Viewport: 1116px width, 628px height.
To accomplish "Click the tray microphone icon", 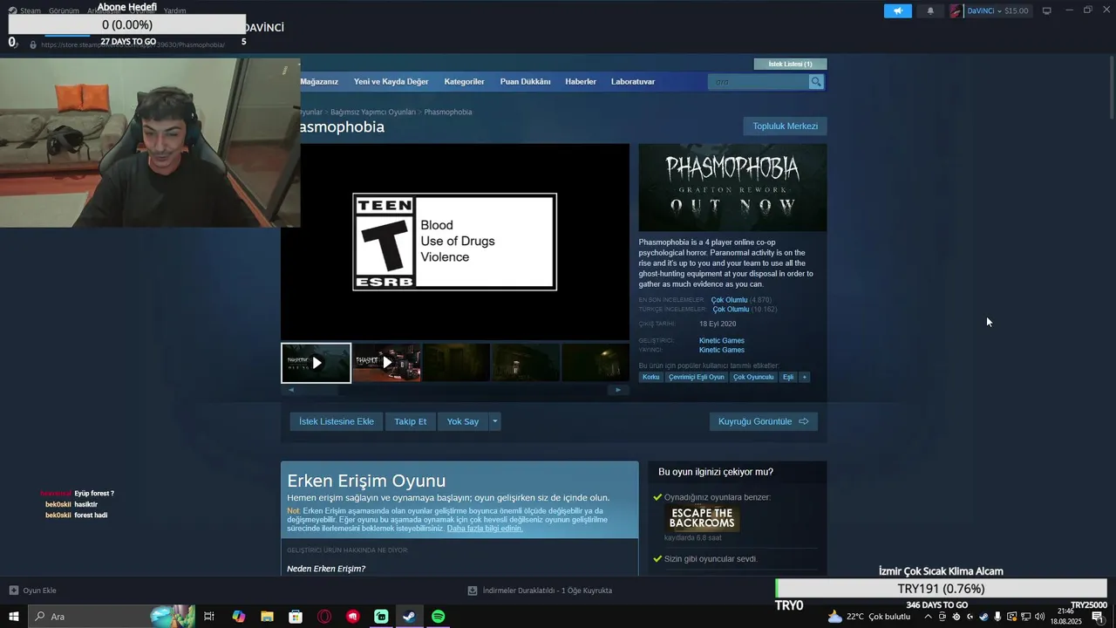I will pos(997,617).
